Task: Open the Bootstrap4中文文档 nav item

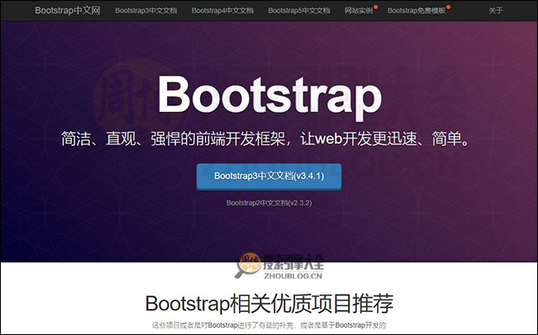Action: [x=223, y=11]
